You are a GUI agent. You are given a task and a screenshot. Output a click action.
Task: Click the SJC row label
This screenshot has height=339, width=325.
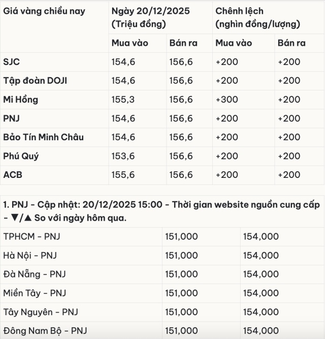[12, 62]
